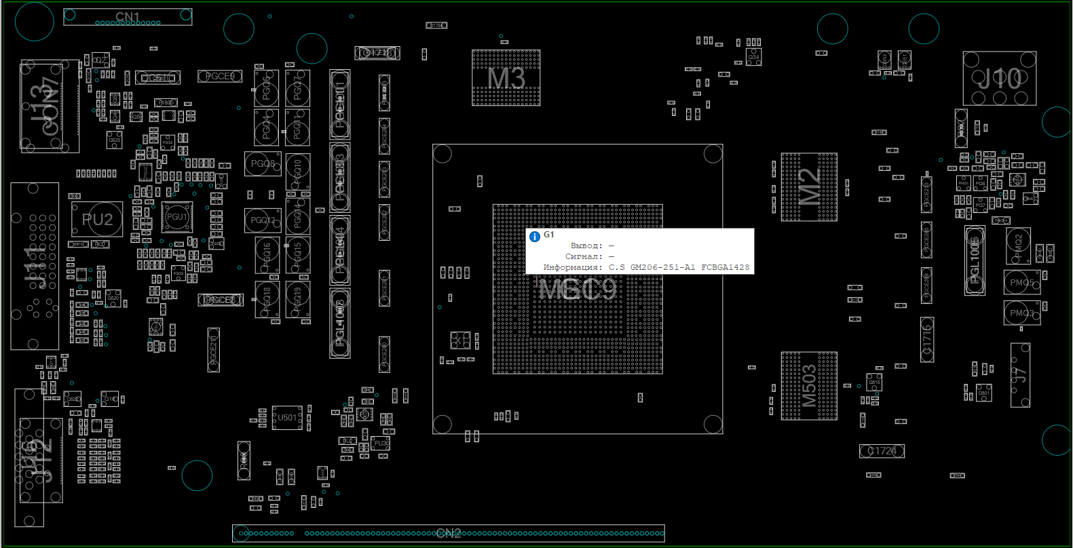Click the PGQ8 MOSFET component
The height and width of the screenshot is (548, 1073).
click(263, 163)
